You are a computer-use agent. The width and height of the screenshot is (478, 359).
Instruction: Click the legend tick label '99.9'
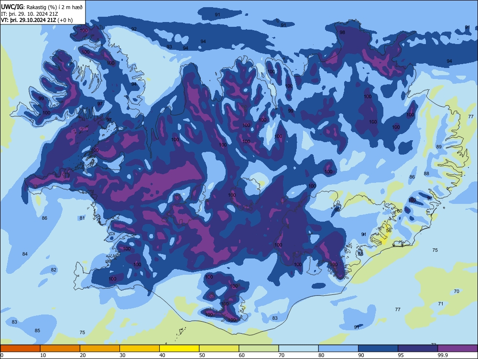pyautogui.click(x=443, y=355)
